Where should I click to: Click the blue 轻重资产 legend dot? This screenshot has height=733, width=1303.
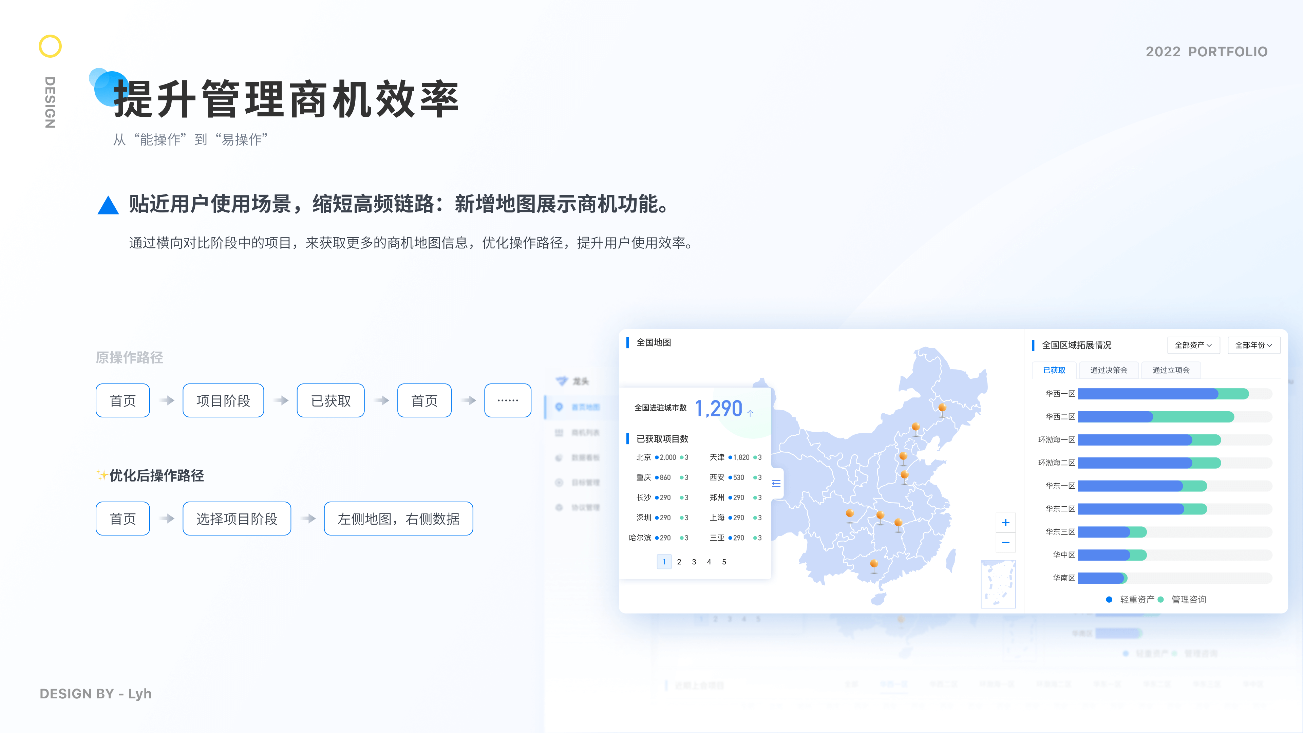(1109, 599)
